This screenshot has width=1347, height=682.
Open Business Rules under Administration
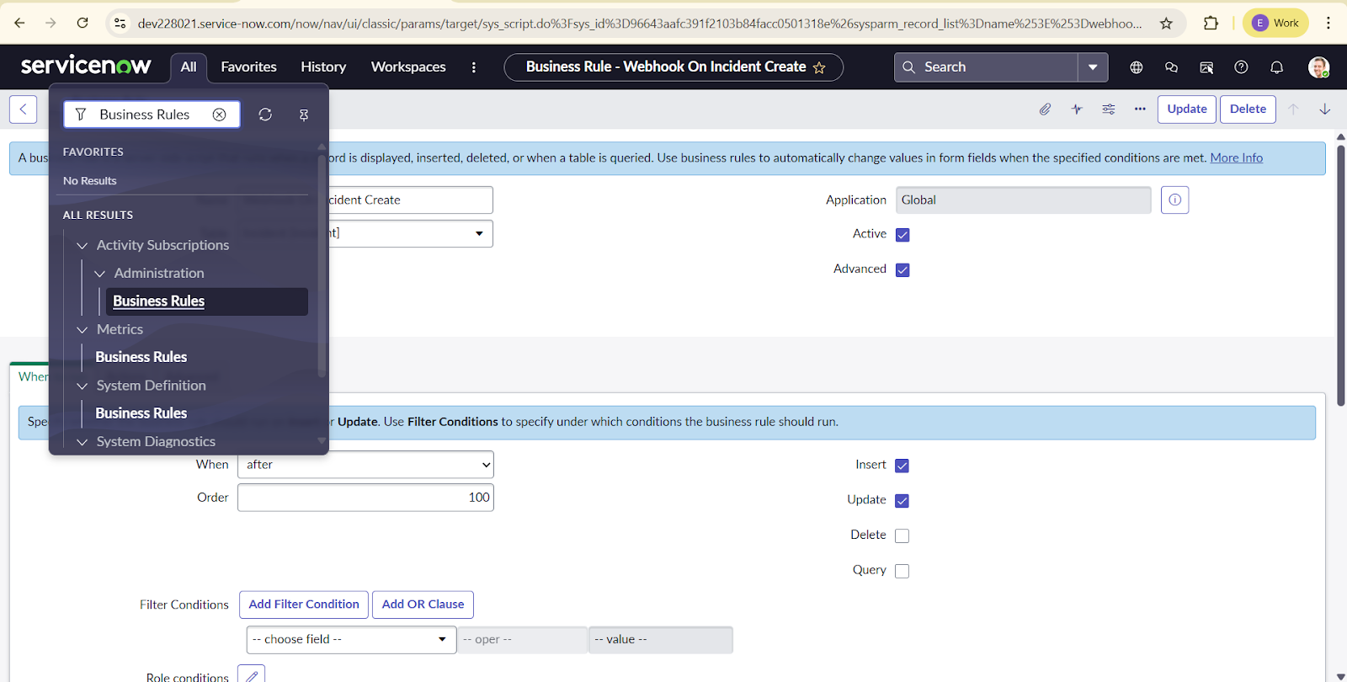[206, 301]
